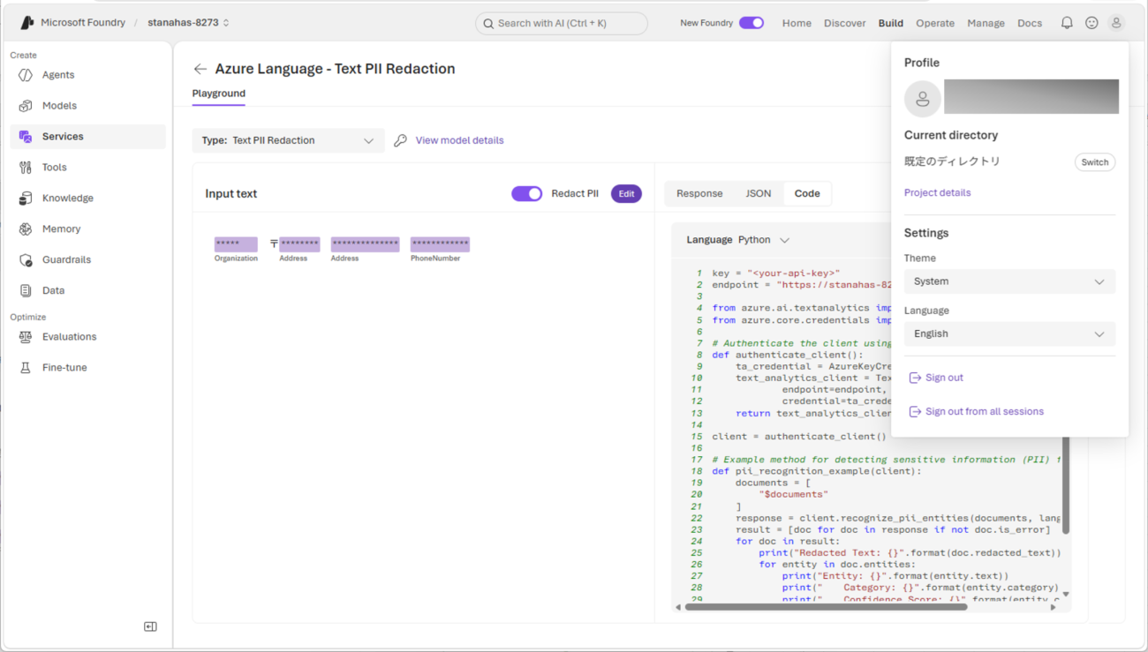Open the Playground tab
Image resolution: width=1148 pixels, height=652 pixels.
click(219, 94)
